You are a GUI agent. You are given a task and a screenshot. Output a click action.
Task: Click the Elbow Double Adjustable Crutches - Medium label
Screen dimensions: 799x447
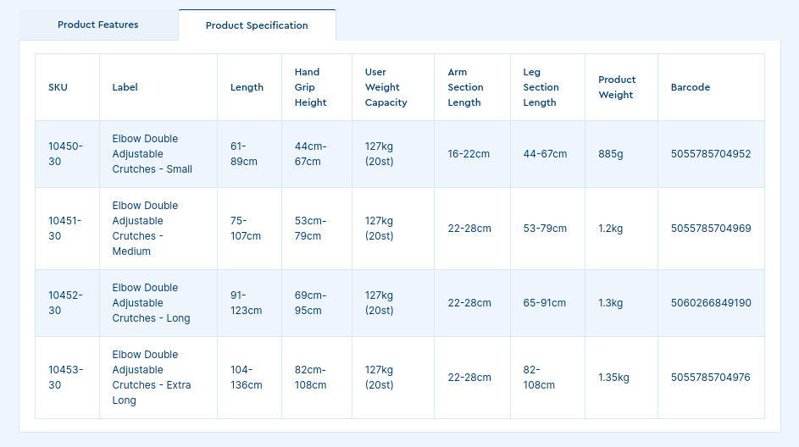click(146, 229)
